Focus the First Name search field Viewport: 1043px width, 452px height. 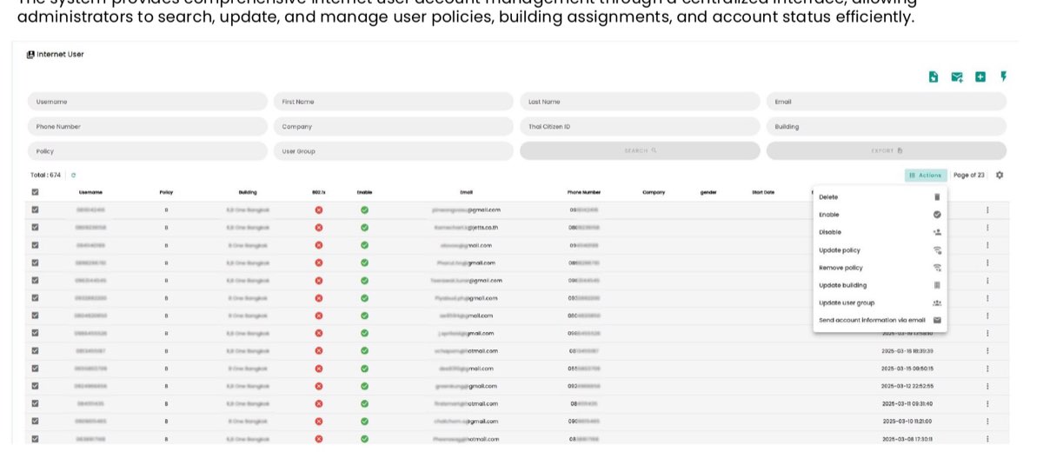click(x=394, y=102)
